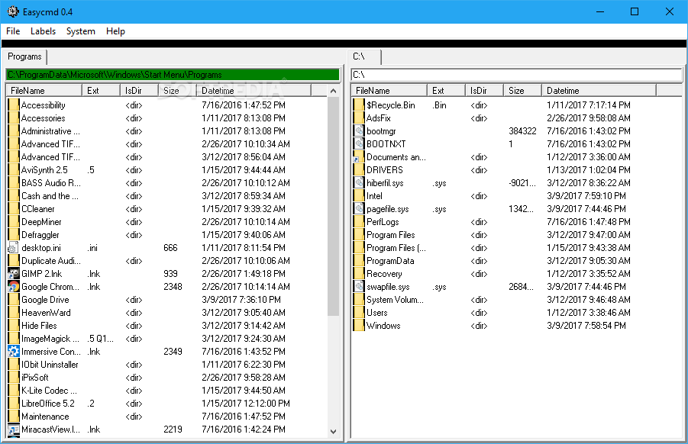Viewport: 688px width, 444px height.
Task: Click the IObit Uninstaller folder icon
Action: point(14,365)
